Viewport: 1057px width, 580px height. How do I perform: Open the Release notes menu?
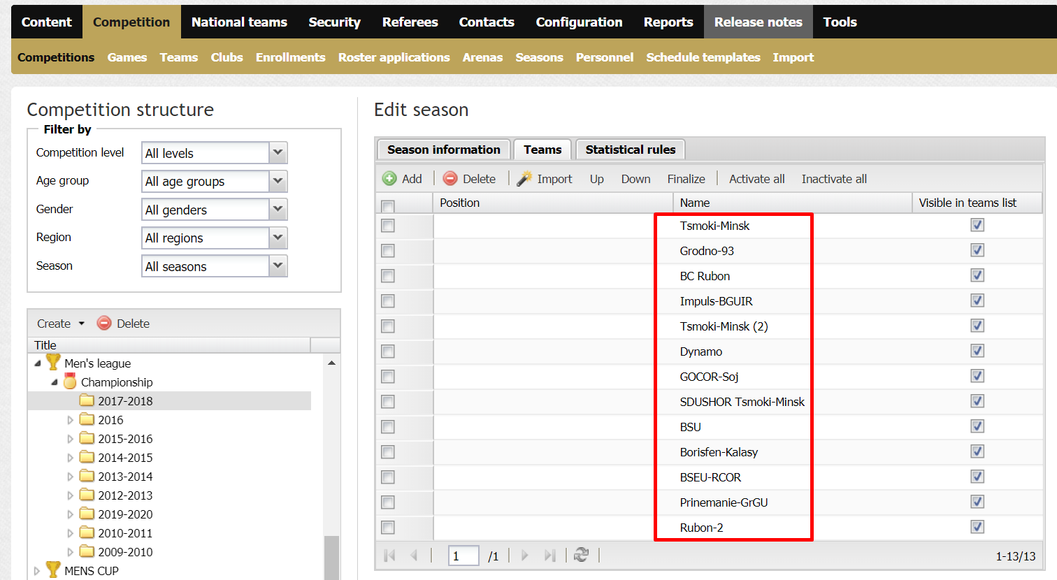[x=758, y=22]
